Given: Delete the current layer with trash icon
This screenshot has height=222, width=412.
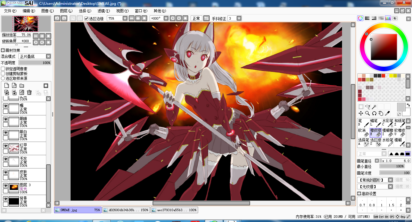Looking at the screenshot, I should (x=29, y=92).
